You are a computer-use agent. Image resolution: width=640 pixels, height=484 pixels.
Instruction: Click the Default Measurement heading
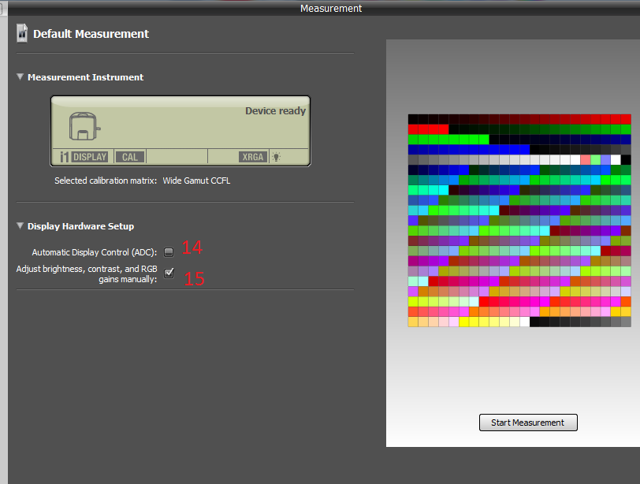click(91, 34)
